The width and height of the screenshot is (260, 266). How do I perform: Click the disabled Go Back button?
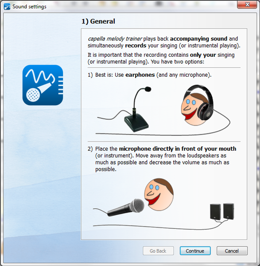158,251
